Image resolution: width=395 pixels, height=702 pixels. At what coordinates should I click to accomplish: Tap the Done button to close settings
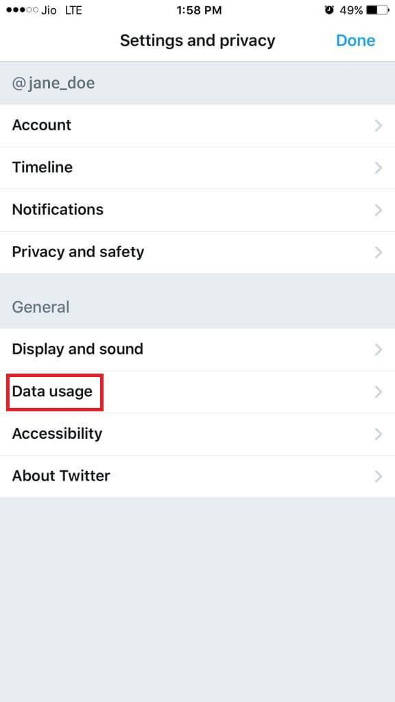click(355, 40)
